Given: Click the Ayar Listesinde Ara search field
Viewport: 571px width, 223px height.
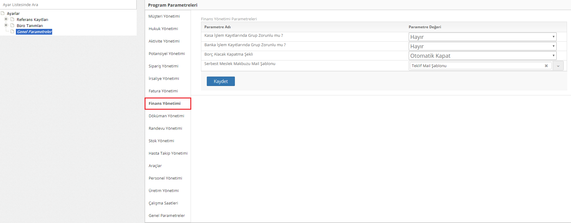Looking at the screenshot, I should 68,5.
